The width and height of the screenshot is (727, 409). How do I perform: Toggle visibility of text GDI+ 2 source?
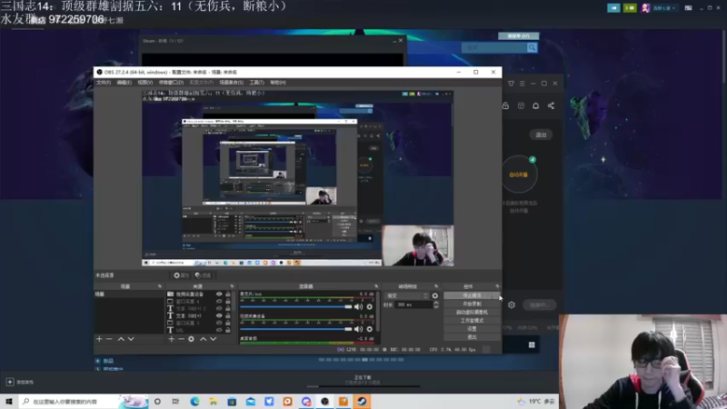[219, 308]
